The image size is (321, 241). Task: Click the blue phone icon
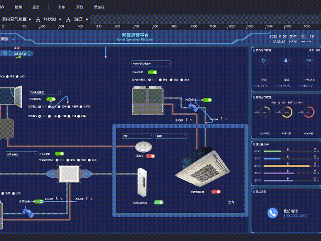click(x=273, y=213)
